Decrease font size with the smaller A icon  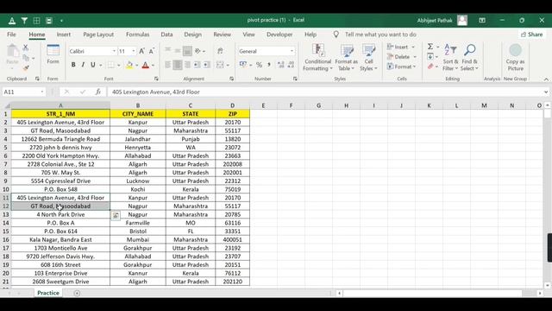pos(152,51)
